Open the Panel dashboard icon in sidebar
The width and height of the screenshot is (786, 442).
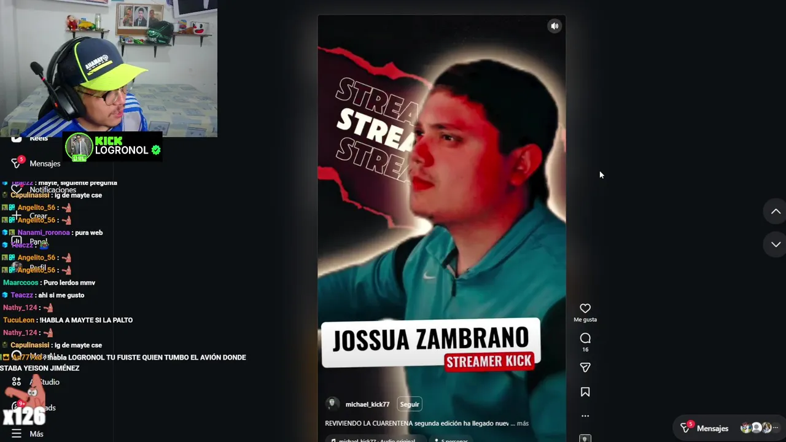pos(17,241)
